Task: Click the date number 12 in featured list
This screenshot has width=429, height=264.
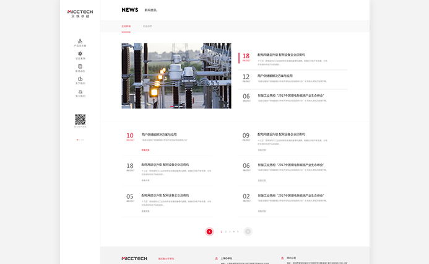Action: point(246,77)
